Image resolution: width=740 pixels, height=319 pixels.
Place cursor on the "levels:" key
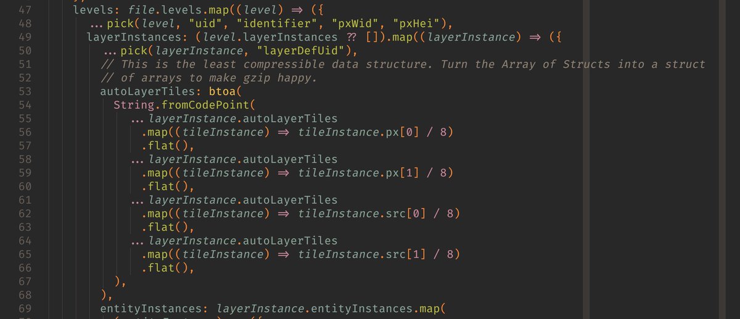97,10
